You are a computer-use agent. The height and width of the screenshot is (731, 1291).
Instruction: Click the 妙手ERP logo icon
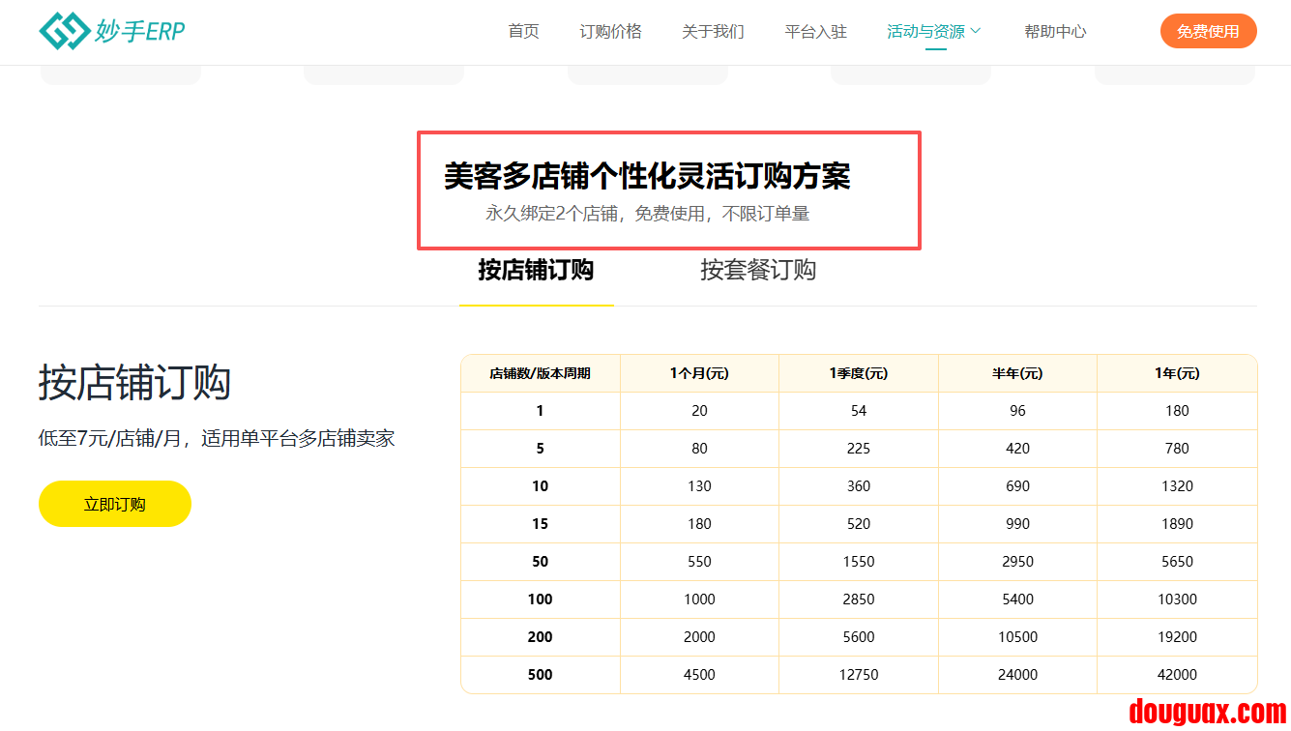click(x=63, y=32)
